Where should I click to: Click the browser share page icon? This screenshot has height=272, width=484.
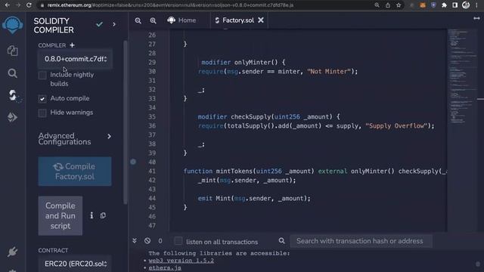(x=388, y=5)
